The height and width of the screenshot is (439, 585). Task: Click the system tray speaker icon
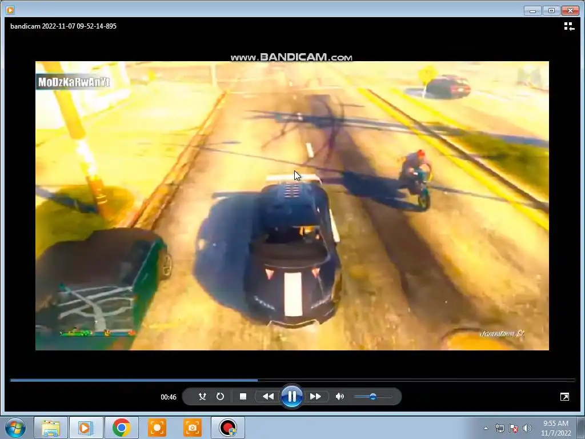pos(527,428)
